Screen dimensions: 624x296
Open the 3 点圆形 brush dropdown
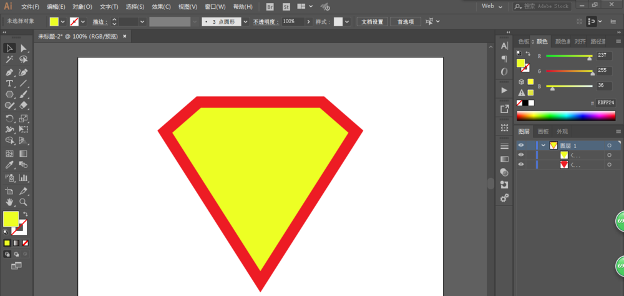(x=245, y=21)
